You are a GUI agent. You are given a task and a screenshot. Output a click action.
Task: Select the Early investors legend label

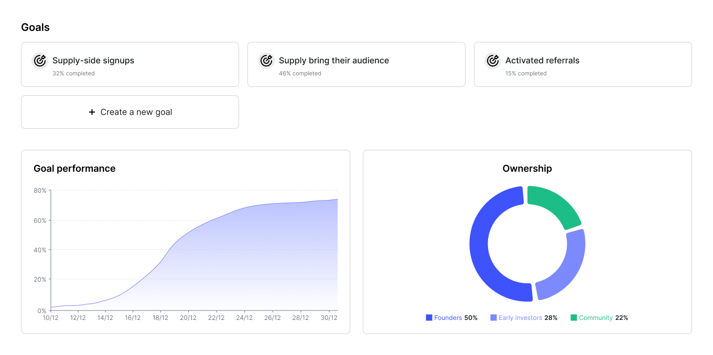tap(520, 318)
